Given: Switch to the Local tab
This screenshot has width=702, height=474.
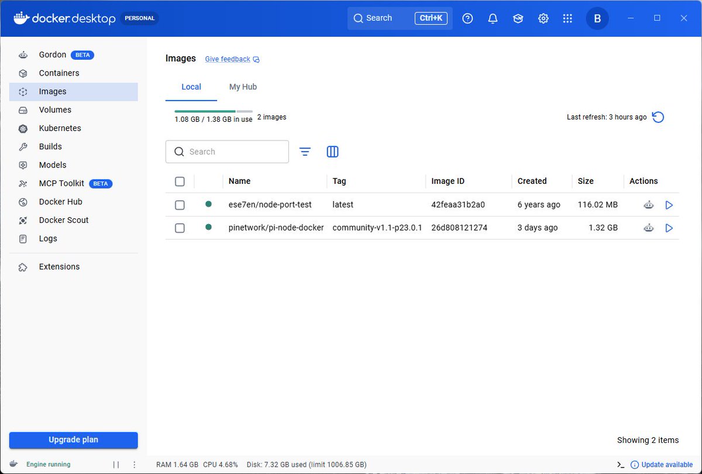Looking at the screenshot, I should click(x=191, y=87).
